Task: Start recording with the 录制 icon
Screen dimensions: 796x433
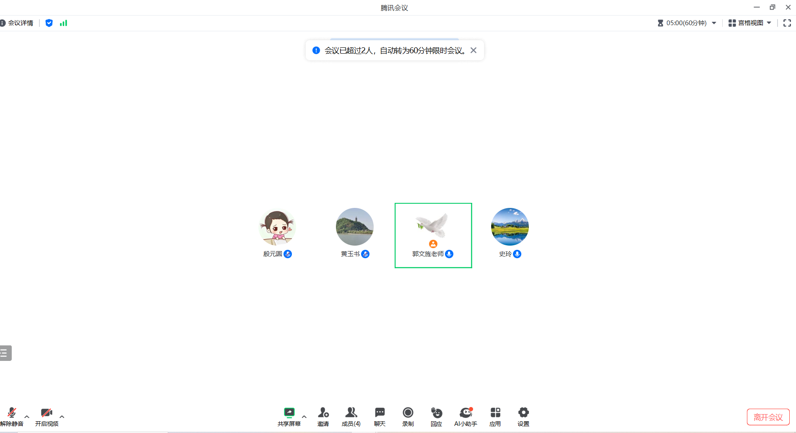Action: point(408,417)
